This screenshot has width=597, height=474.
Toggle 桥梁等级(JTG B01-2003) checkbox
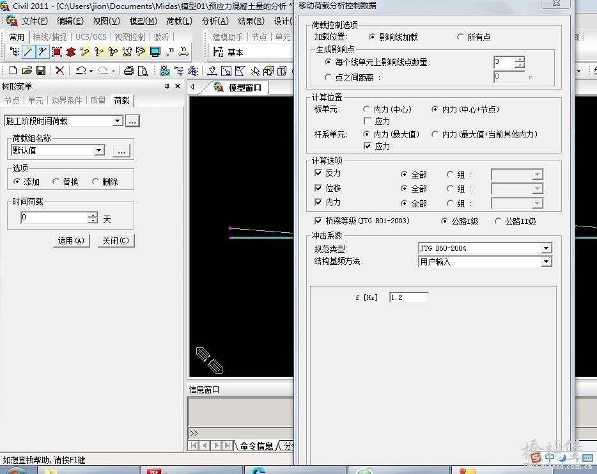(318, 221)
